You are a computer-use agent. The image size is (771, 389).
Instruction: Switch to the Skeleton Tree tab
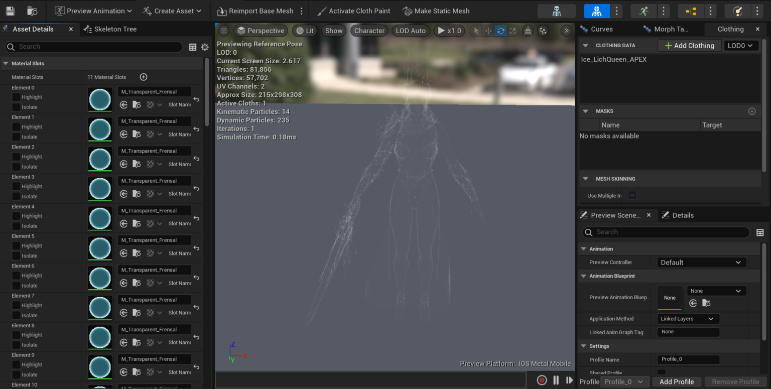pyautogui.click(x=115, y=29)
